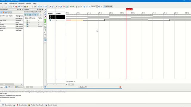This screenshot has height=107, width=191.
Task: Open Find with the binoculars icon
Action: [25, 7]
